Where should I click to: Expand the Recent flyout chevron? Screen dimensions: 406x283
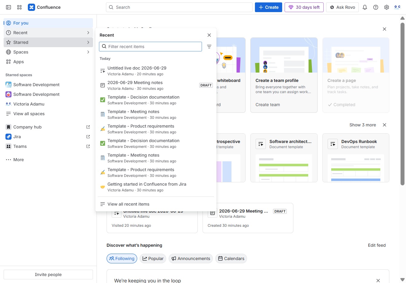[x=88, y=33]
